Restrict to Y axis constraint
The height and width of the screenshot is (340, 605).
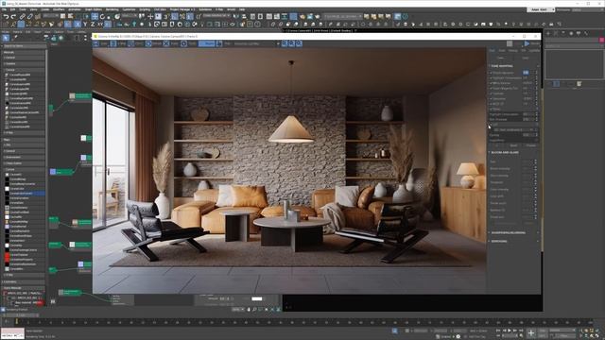85,25
